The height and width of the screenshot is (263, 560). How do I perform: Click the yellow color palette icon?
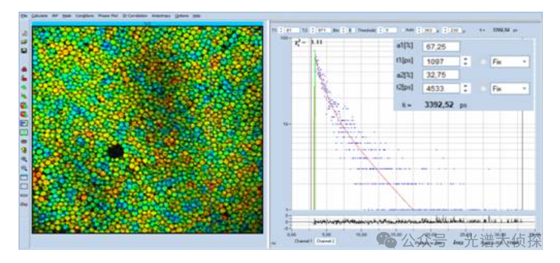pyautogui.click(x=24, y=150)
